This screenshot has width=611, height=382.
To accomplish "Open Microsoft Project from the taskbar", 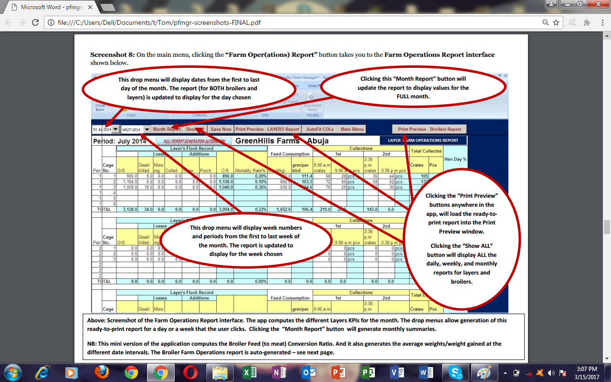I will (368, 372).
